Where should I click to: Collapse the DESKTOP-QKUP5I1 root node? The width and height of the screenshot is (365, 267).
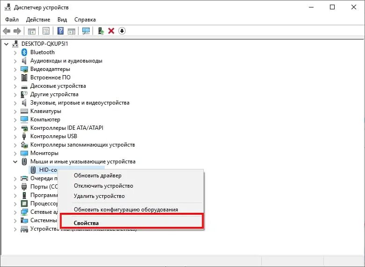(7, 44)
